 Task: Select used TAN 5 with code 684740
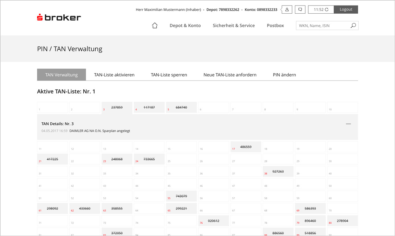[x=181, y=108]
